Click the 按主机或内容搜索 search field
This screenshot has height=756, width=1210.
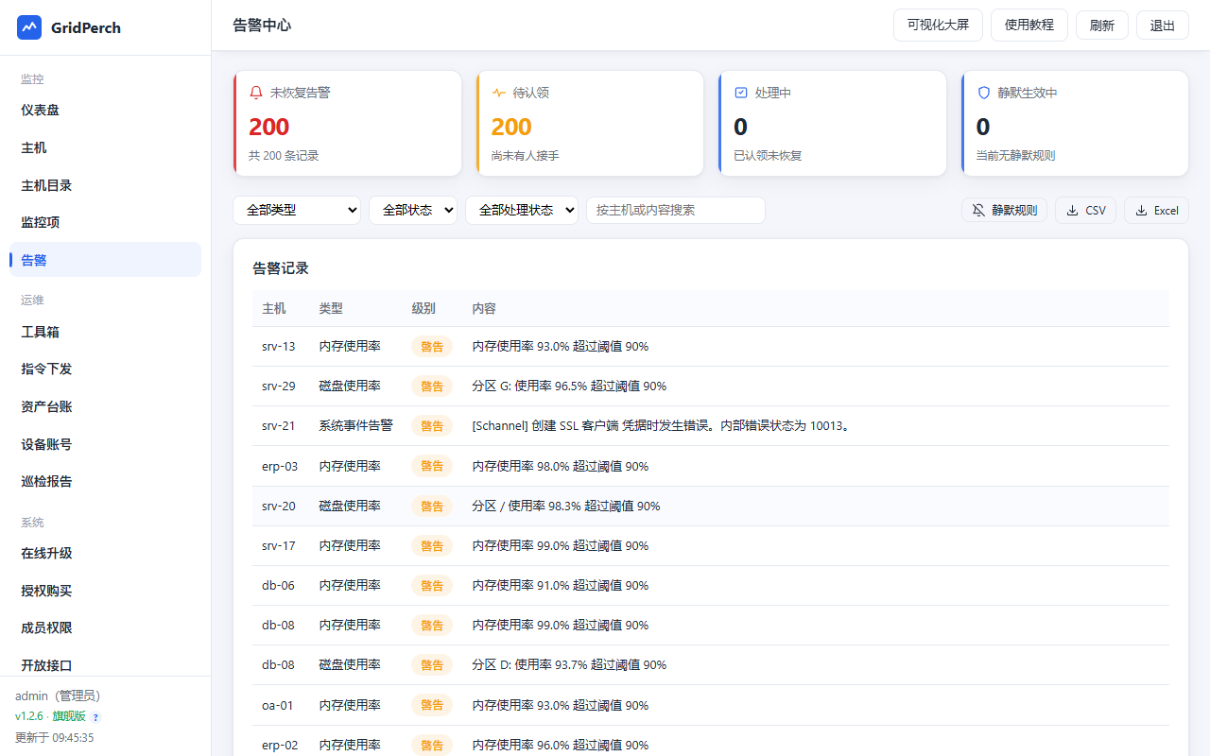pos(676,210)
